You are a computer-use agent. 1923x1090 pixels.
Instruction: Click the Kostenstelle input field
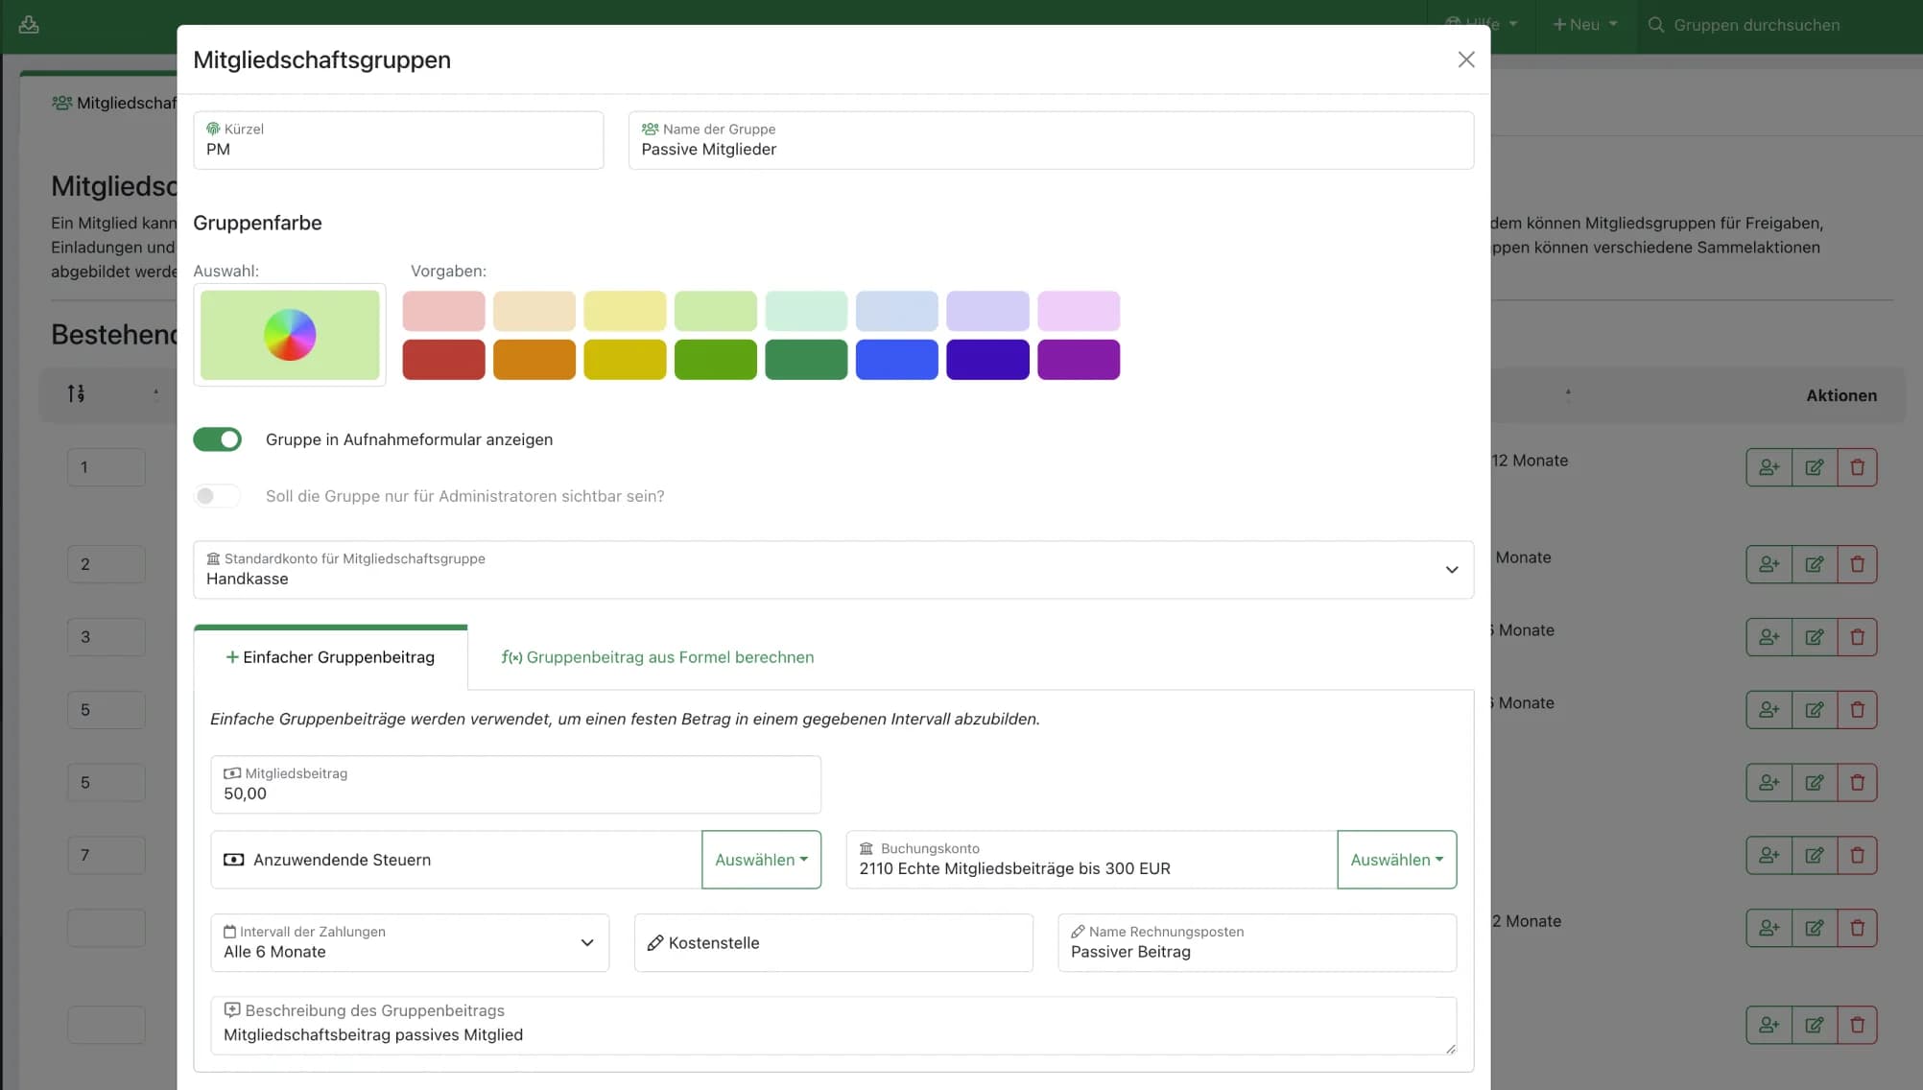click(833, 943)
